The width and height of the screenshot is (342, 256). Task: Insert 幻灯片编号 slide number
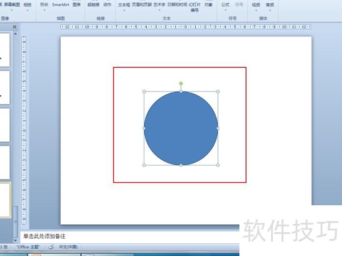tap(195, 7)
